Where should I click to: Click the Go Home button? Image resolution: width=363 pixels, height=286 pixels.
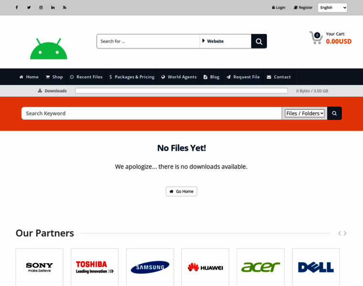[181, 191]
